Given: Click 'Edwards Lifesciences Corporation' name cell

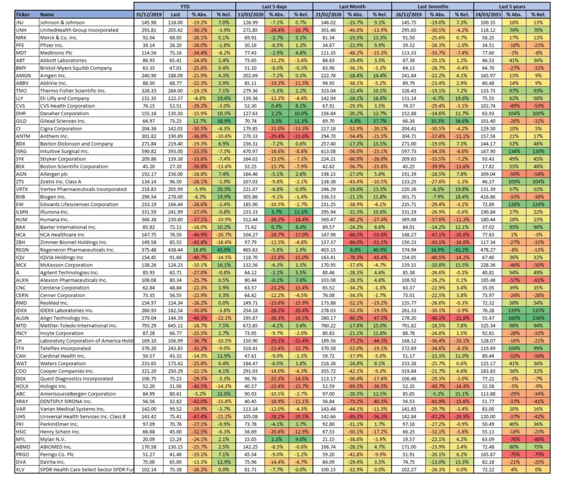Looking at the screenshot, I should click(86, 204).
